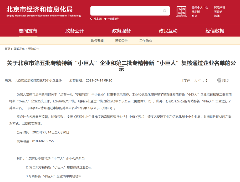Click the printer icon beside 打印

pos(219,80)
